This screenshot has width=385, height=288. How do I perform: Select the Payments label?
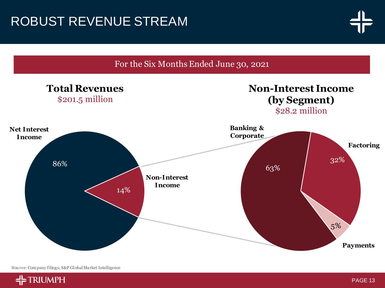(x=358, y=246)
